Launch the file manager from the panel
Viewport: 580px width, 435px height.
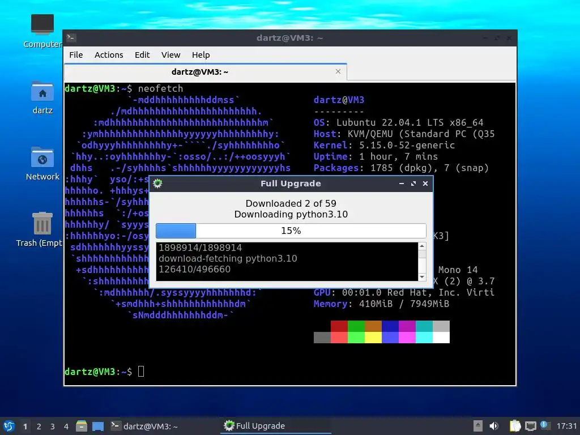(x=82, y=426)
